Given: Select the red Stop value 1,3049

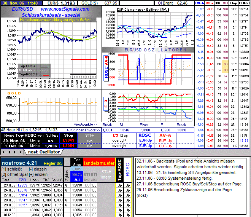Looking at the screenshot, I should click(x=68, y=140).
